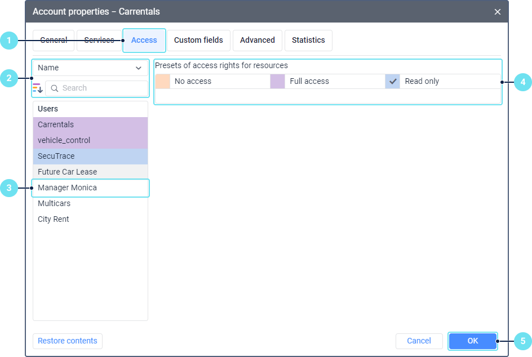Choose vehicle_control from users list
532x357 pixels.
90,140
